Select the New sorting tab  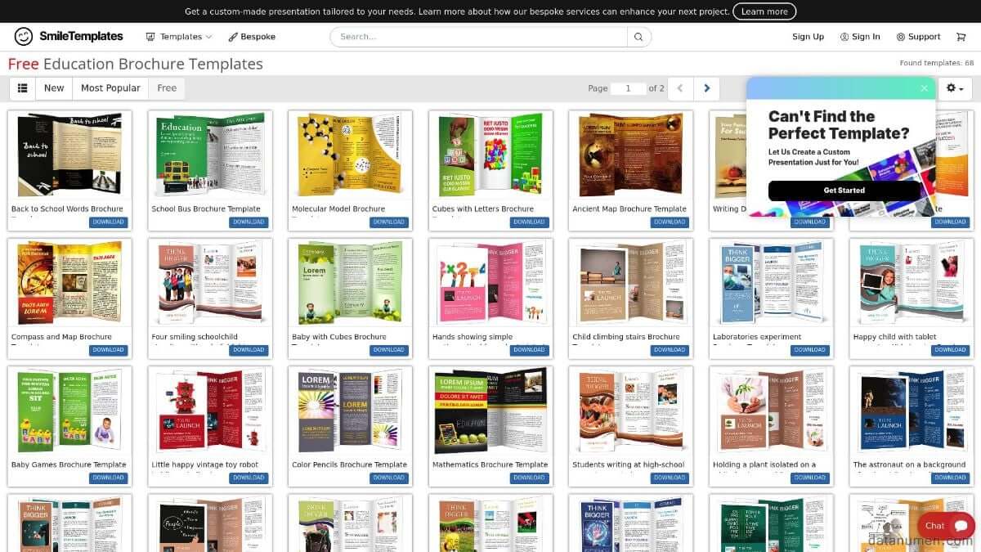pyautogui.click(x=54, y=88)
